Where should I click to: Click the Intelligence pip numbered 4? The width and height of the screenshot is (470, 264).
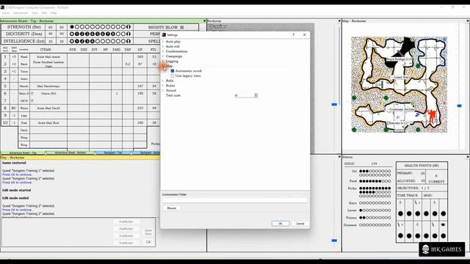click(x=93, y=41)
